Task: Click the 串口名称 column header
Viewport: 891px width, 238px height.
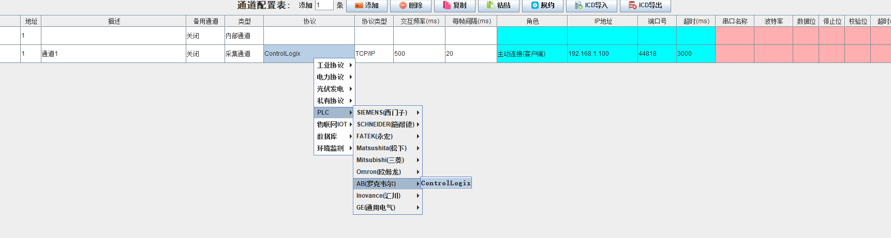Action: (x=734, y=21)
